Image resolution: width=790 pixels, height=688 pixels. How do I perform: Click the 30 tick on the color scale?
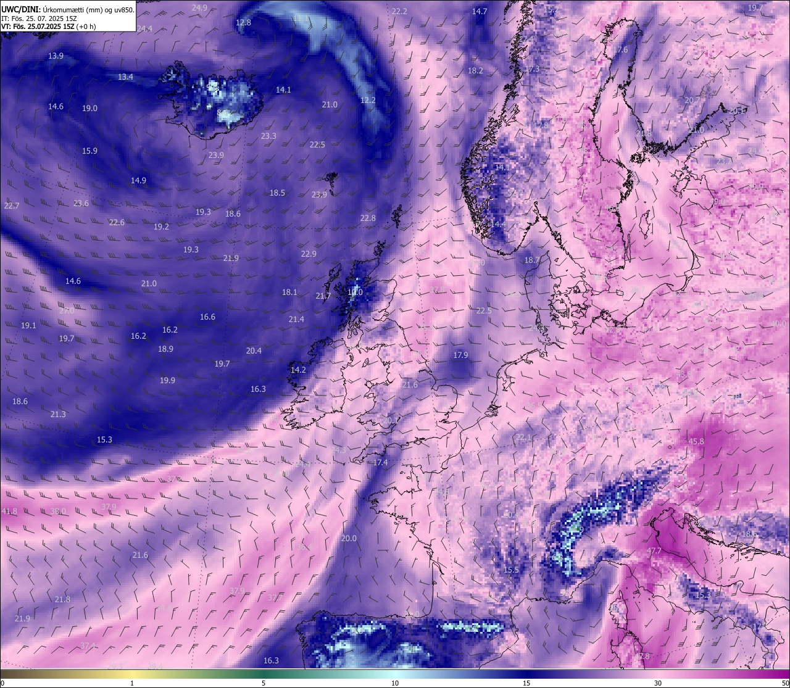point(658,682)
